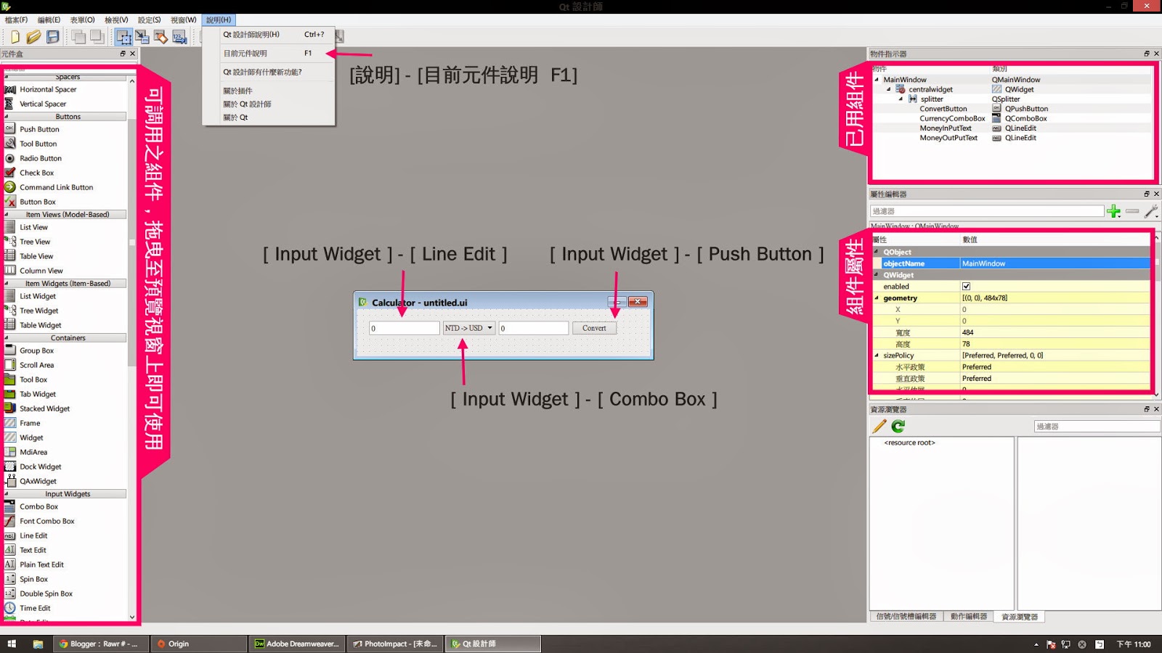Screen dimensions: 1162x653
Task: Collapse the Containers category in widget box
Action: coord(65,337)
